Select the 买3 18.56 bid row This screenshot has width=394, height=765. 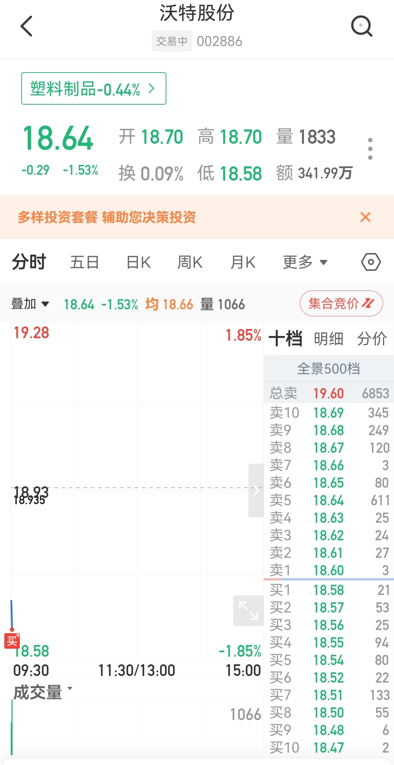(329, 625)
